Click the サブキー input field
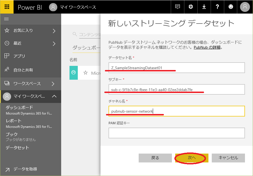The width and height of the screenshot is (253, 176). 177,89
